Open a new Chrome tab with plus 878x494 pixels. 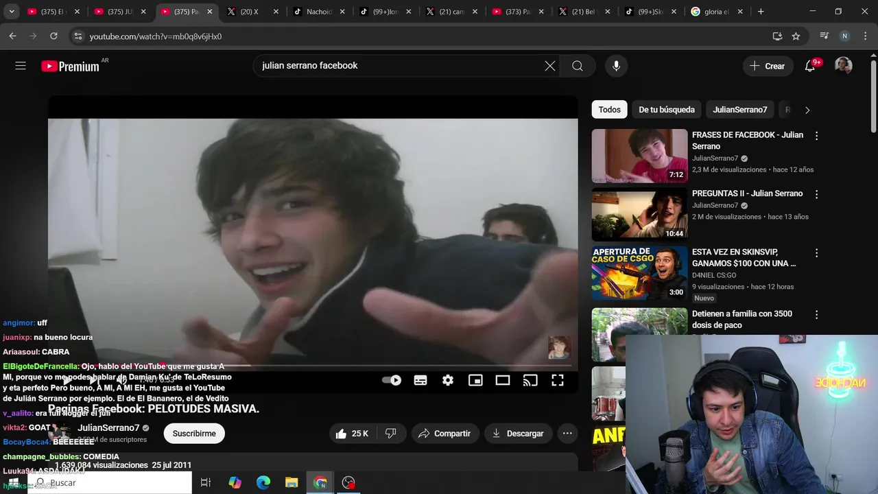(x=760, y=12)
